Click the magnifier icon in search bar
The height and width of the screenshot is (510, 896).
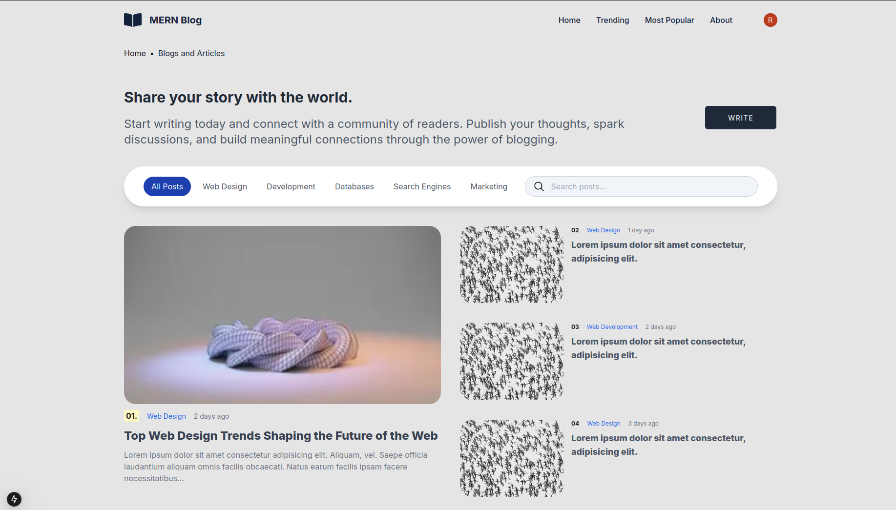[539, 186]
